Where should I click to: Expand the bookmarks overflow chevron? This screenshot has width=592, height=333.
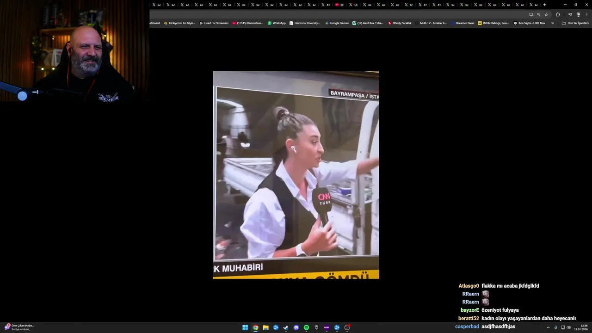pos(552,23)
